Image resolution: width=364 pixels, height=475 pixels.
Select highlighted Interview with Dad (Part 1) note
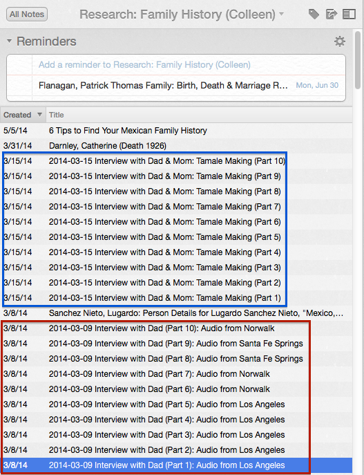[x=176, y=465]
